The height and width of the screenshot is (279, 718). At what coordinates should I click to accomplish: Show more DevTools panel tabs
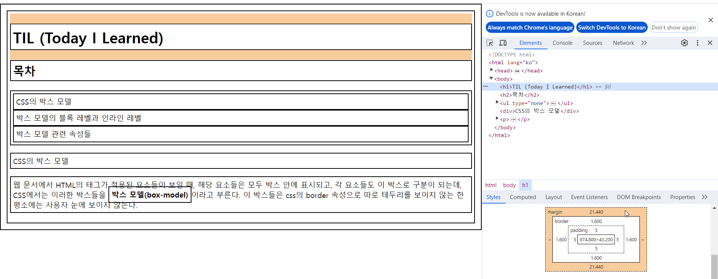644,43
